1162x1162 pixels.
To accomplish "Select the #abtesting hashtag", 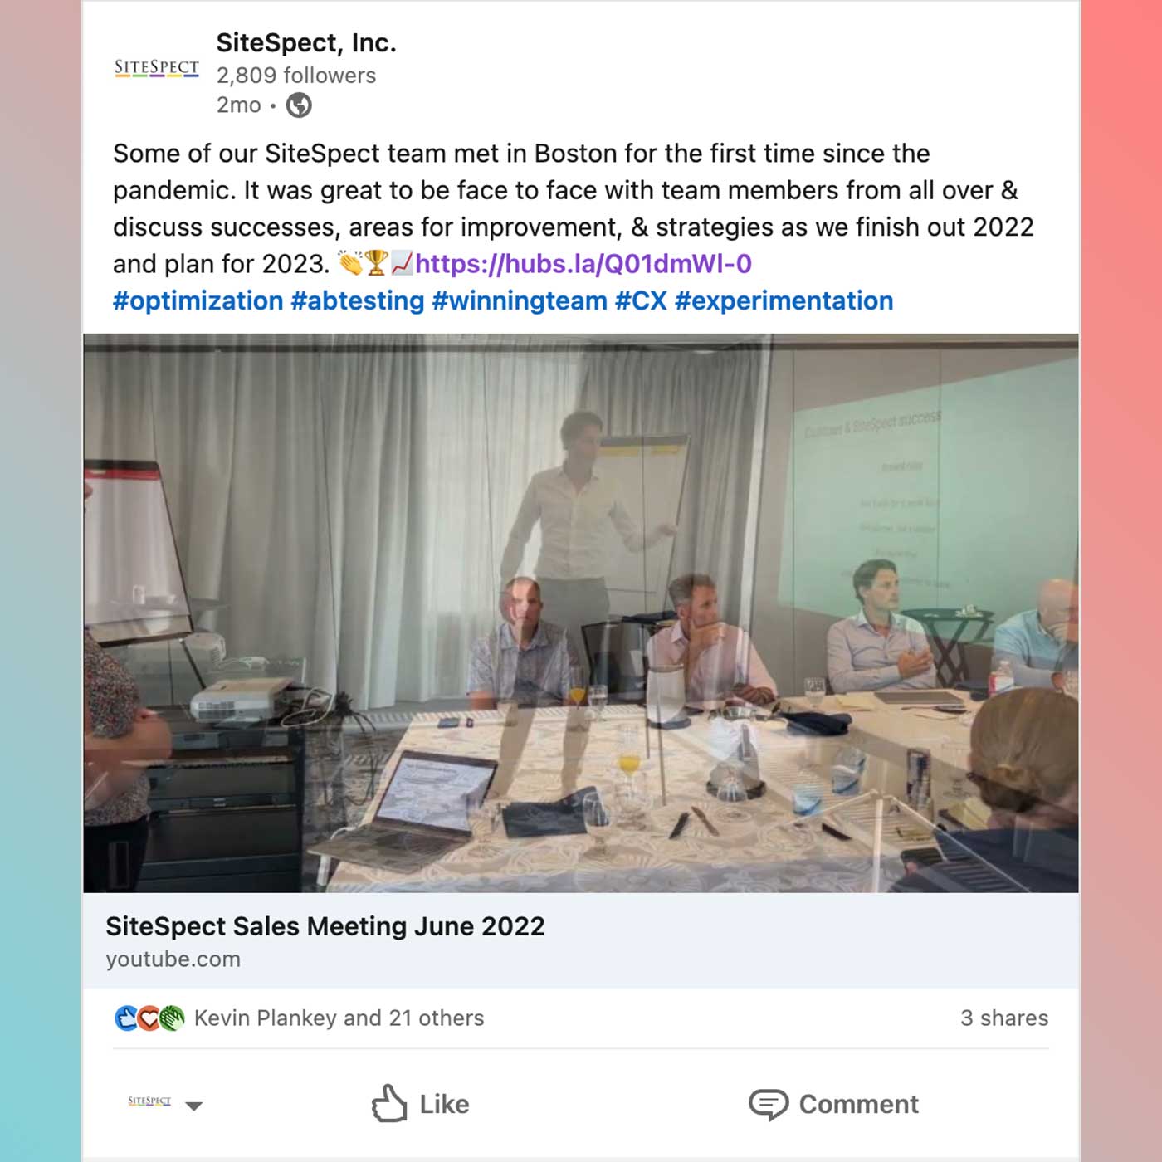I will (x=358, y=300).
